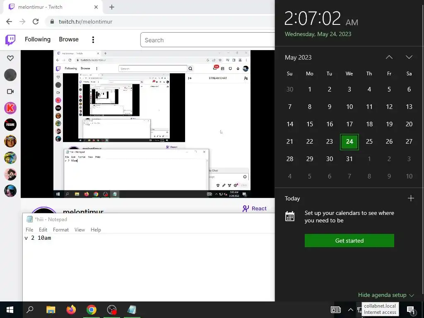
Task: Select May 1 in calendar
Action: pyautogui.click(x=310, y=89)
